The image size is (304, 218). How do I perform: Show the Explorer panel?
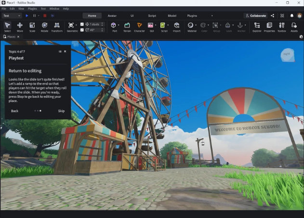pos(257,27)
